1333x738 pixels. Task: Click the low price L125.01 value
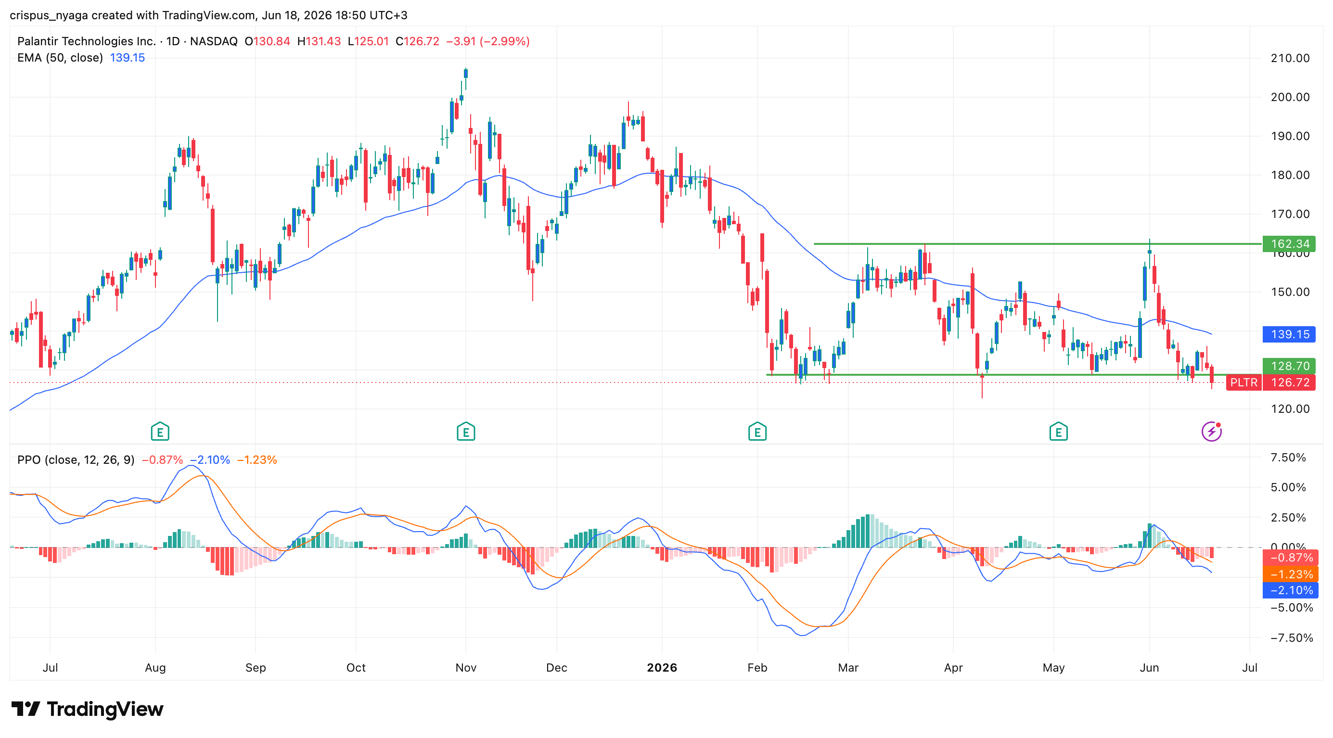pyautogui.click(x=368, y=41)
